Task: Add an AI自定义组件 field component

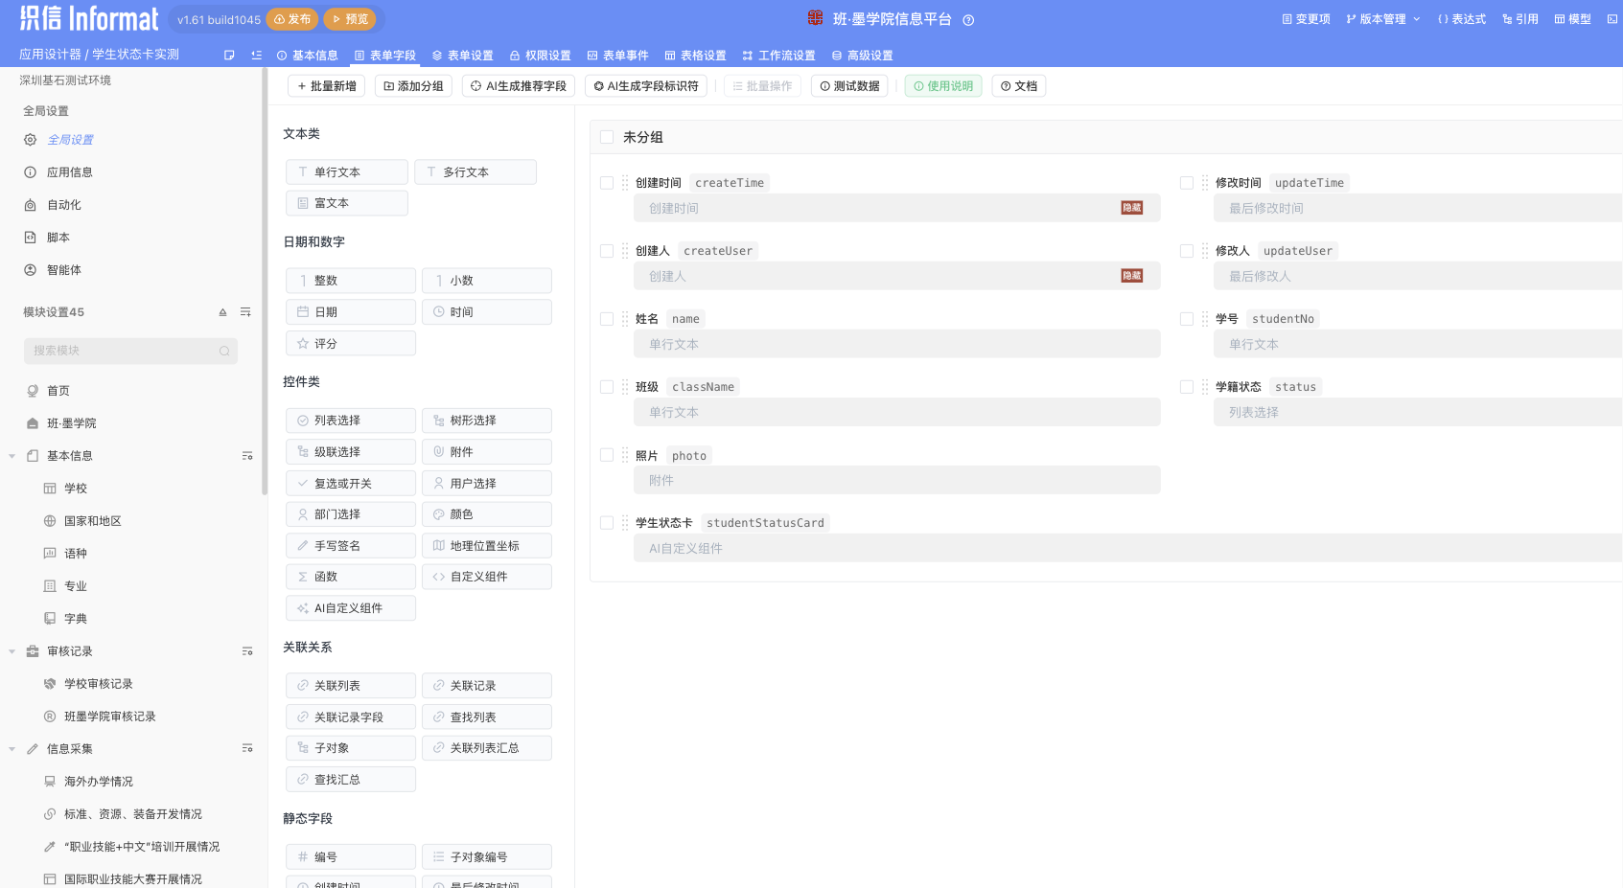Action: point(351,608)
